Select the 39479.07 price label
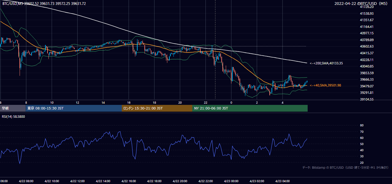 [x=367, y=86]
